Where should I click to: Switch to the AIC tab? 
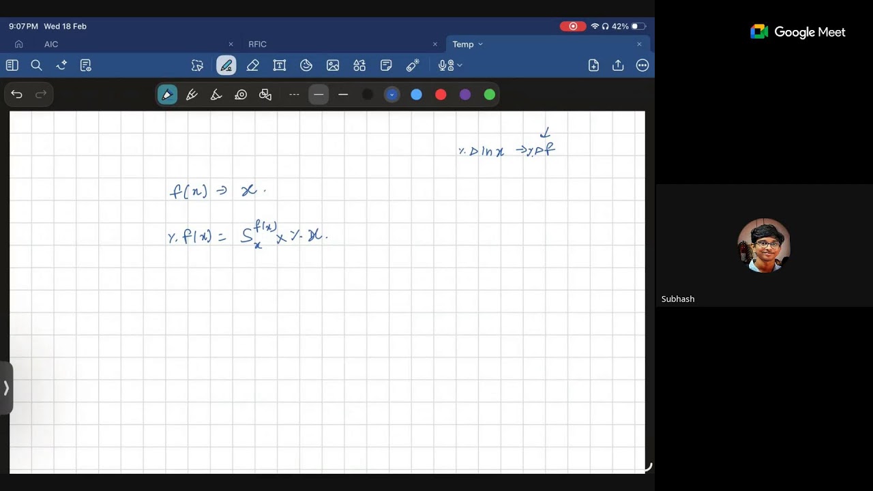pyautogui.click(x=51, y=44)
